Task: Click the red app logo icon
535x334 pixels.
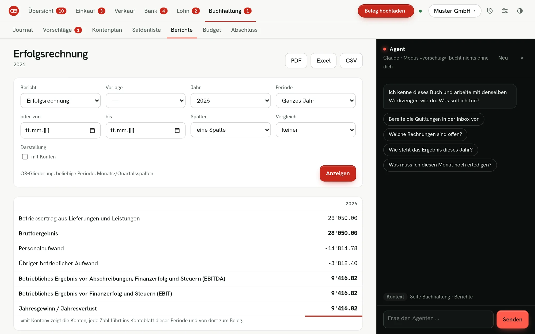Action: tap(14, 11)
